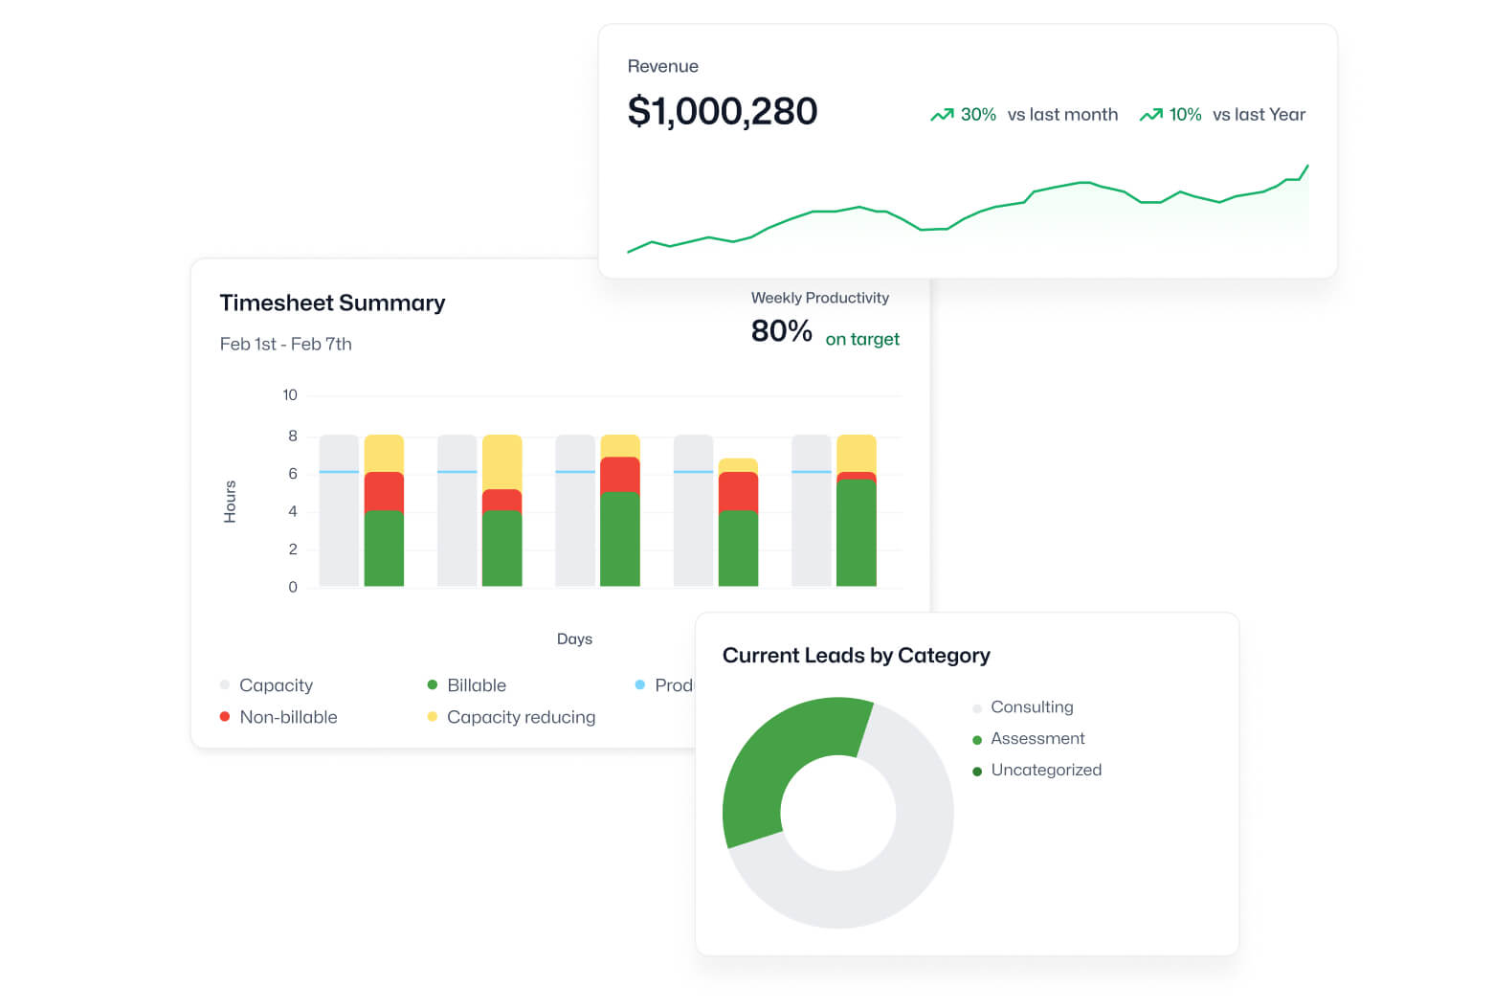
Task: Click the Revenue card title
Action: coord(662,66)
